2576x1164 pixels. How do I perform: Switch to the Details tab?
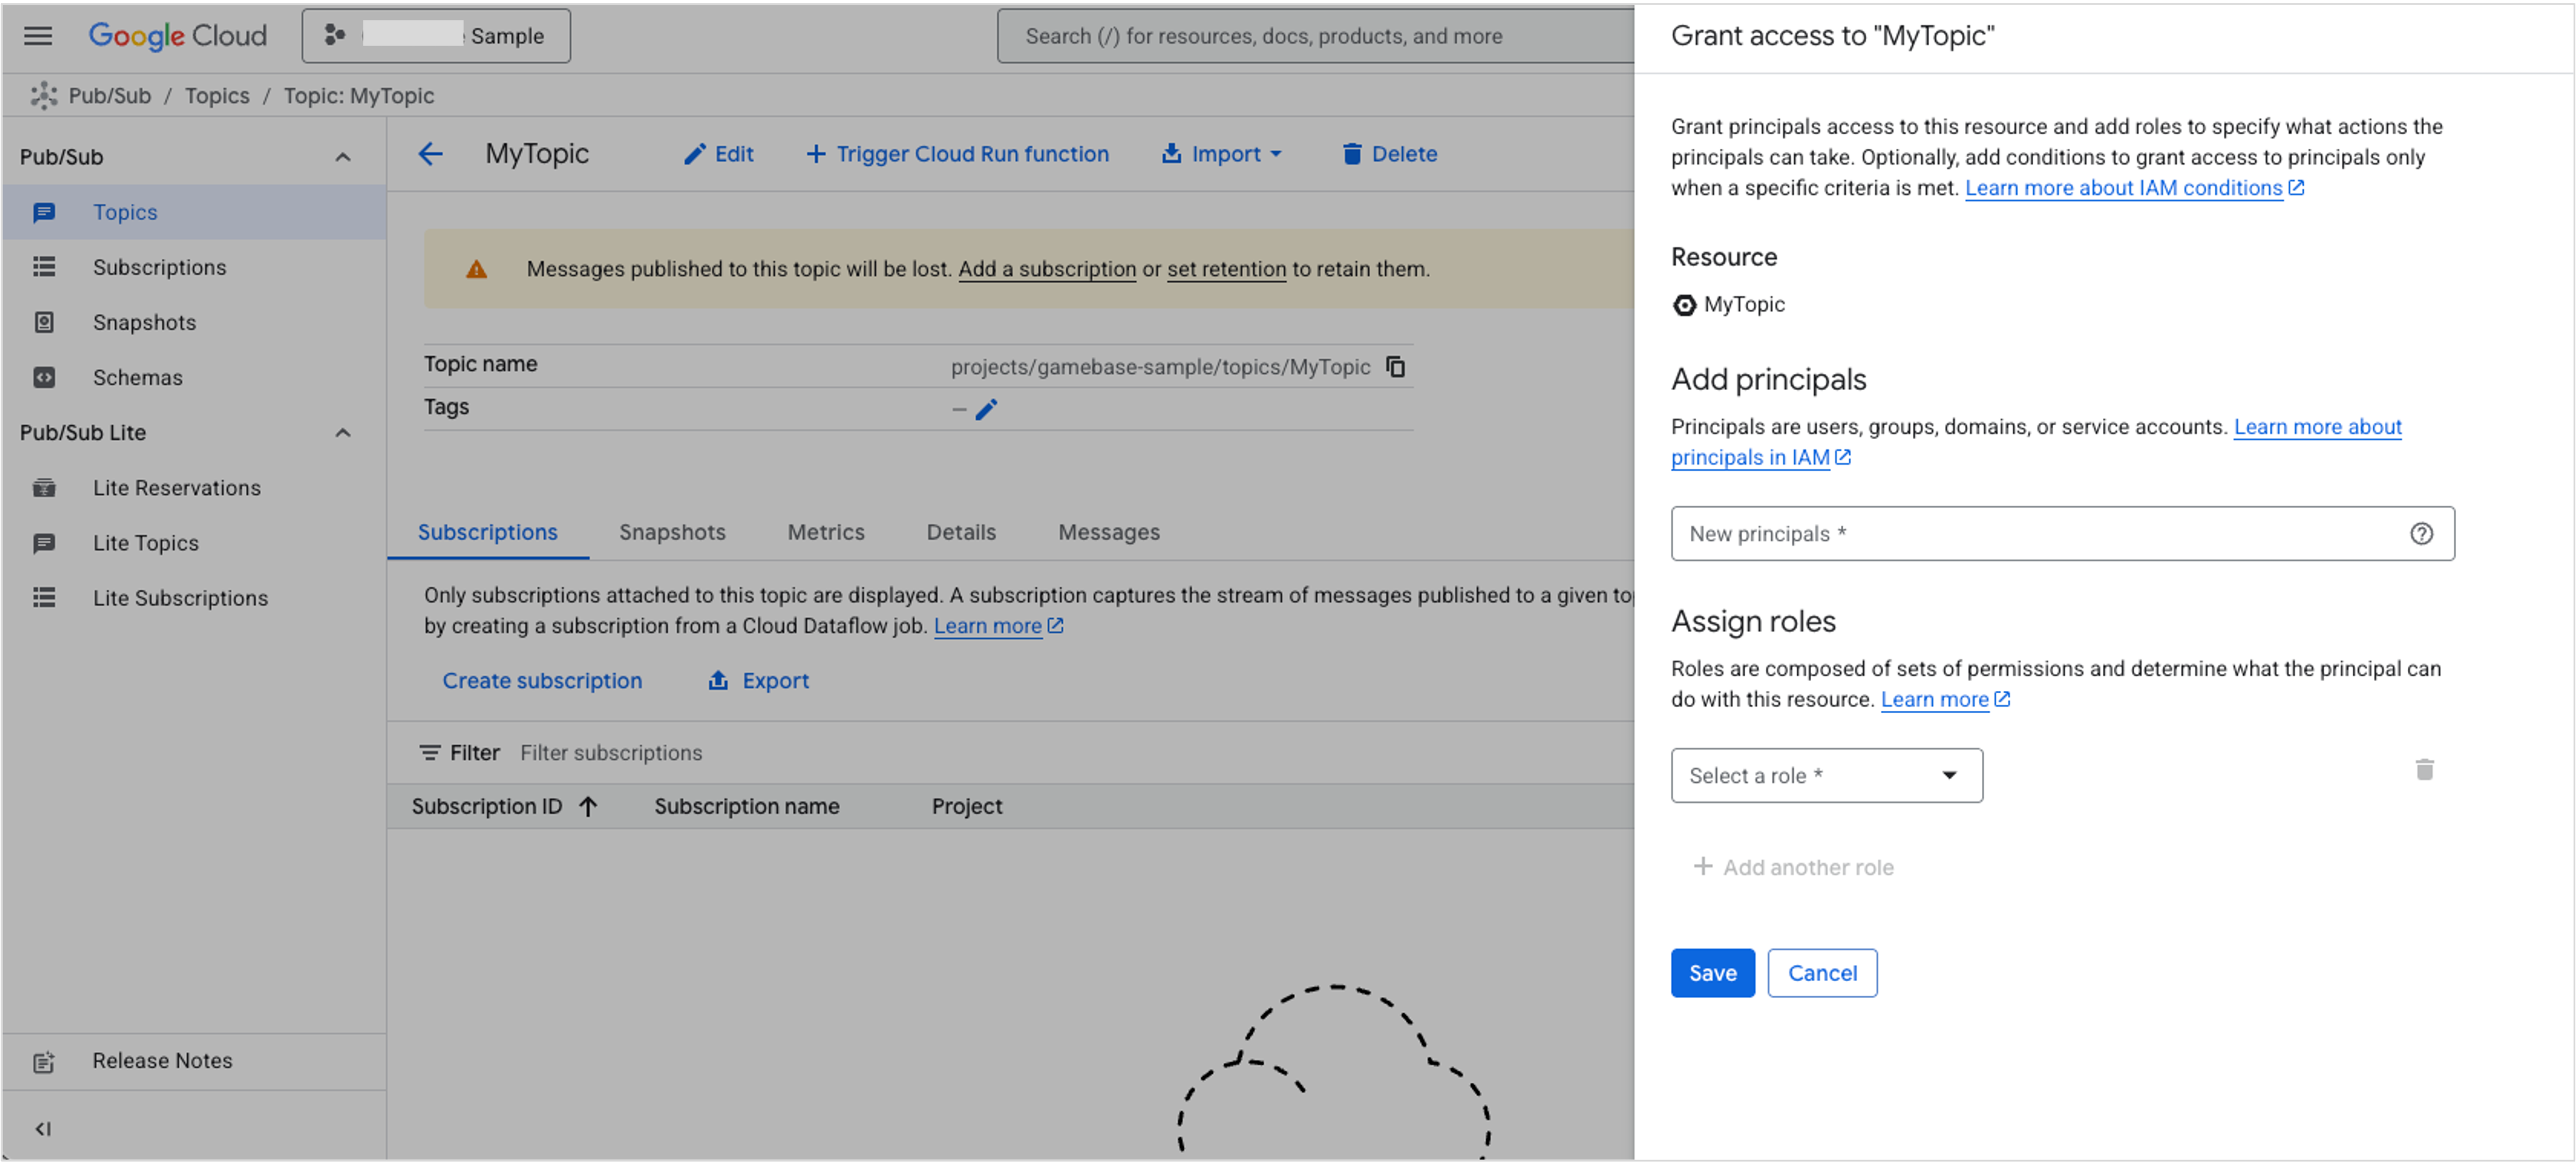[x=961, y=532]
